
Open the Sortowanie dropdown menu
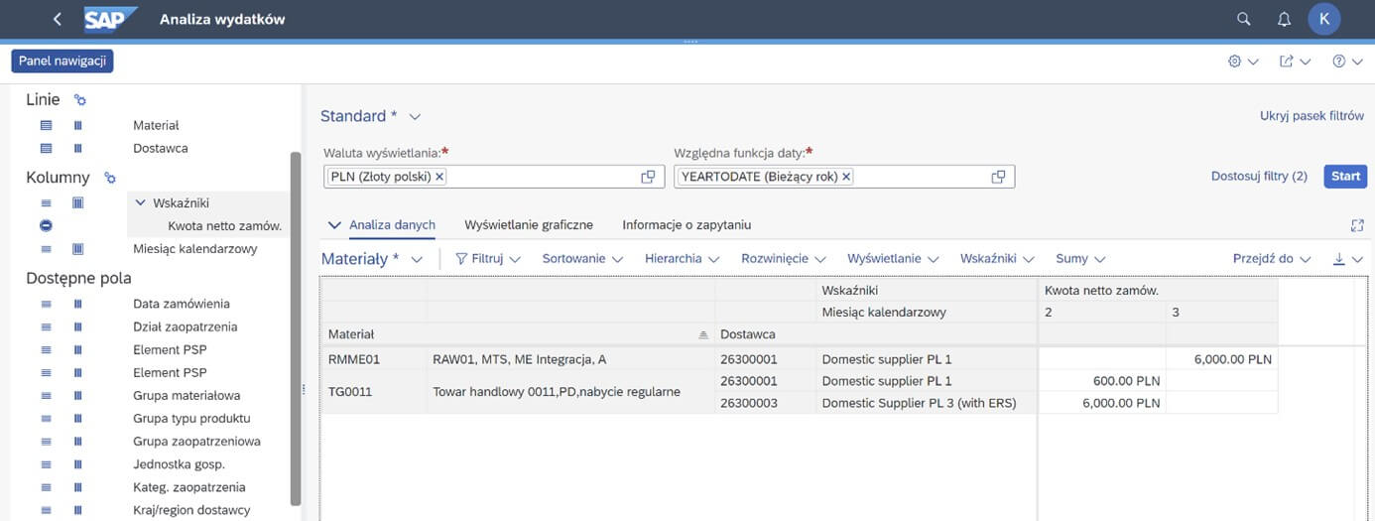click(x=582, y=258)
